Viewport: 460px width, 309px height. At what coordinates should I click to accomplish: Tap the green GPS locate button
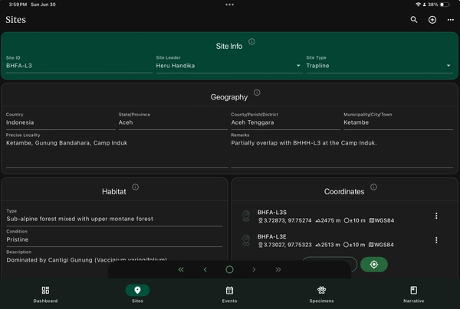pyautogui.click(x=374, y=264)
